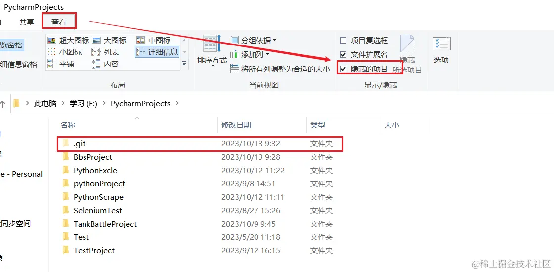Click the .git folder name
554x272 pixels.
coord(80,143)
